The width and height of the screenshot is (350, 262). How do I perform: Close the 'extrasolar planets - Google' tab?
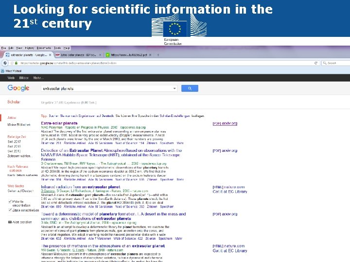tap(50, 55)
